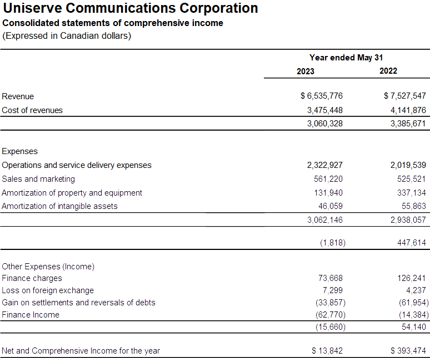Click the Uniserve Communications Corporation title
The width and height of the screenshot is (430, 358).
(x=131, y=8)
